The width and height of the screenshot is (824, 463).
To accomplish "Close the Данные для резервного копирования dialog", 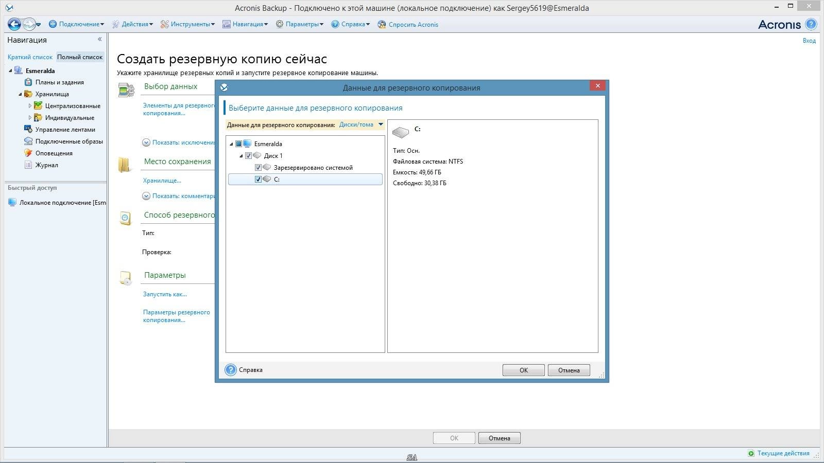I will 597,86.
